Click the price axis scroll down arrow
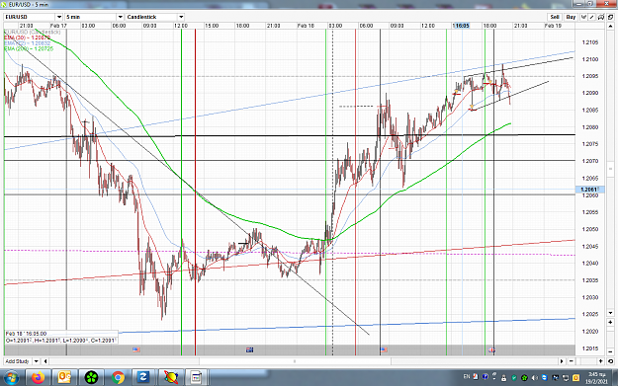The width and height of the screenshot is (618, 386). [x=610, y=313]
